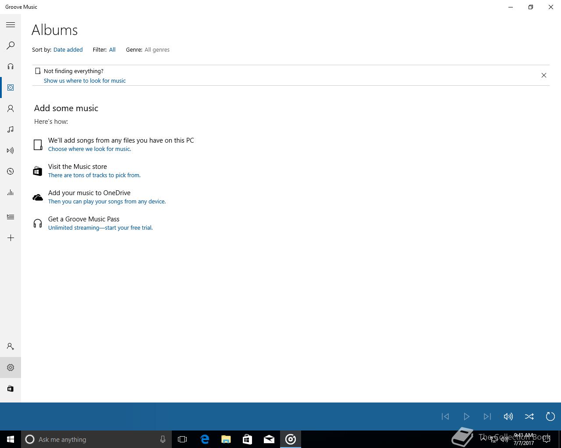The width and height of the screenshot is (561, 448).
Task: Open the volume control
Action: (x=508, y=416)
